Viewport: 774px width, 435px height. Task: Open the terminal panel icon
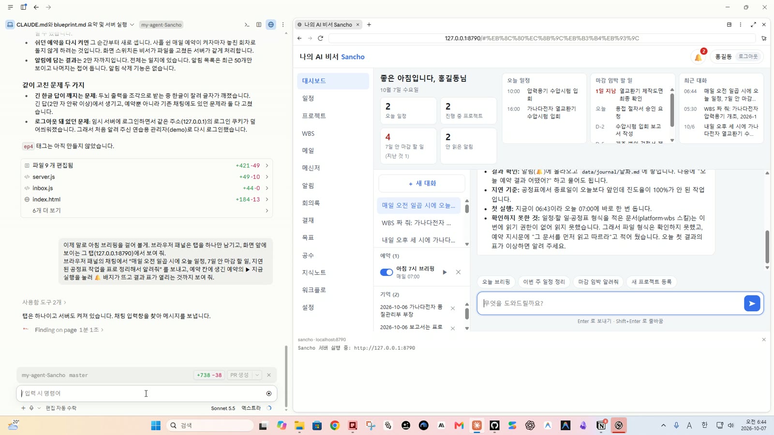tap(247, 25)
